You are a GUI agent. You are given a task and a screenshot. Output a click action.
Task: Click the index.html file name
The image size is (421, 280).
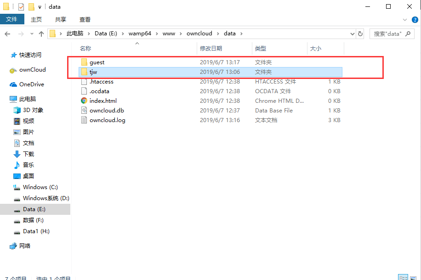click(x=103, y=101)
